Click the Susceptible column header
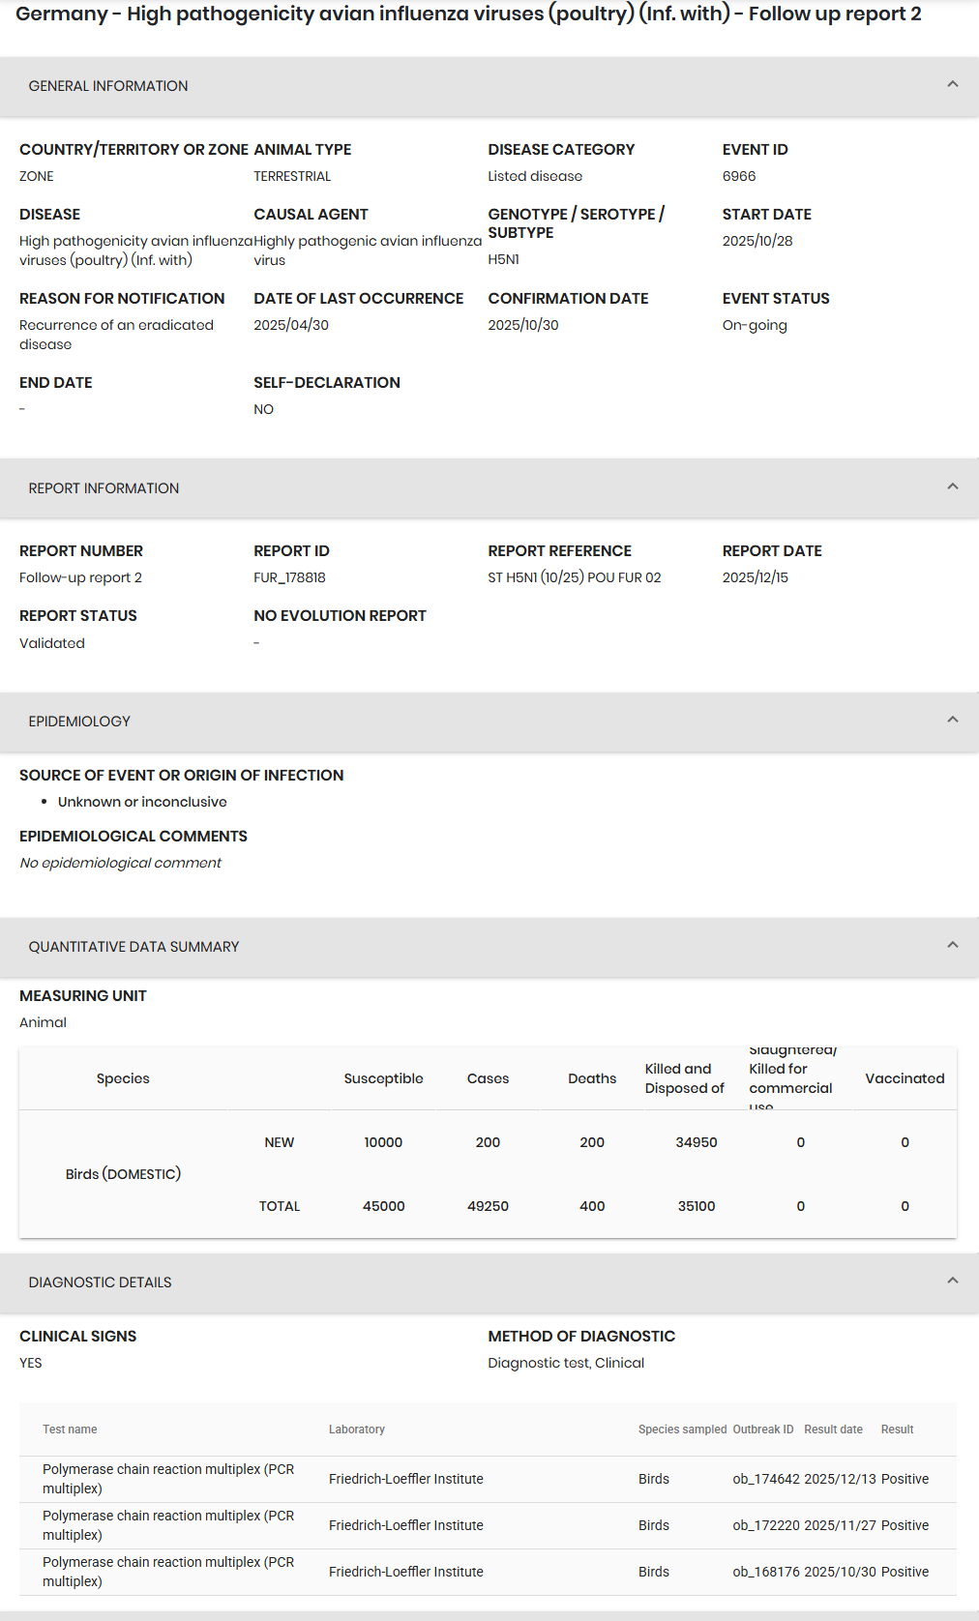Image resolution: width=979 pixels, height=1621 pixels. (x=383, y=1078)
